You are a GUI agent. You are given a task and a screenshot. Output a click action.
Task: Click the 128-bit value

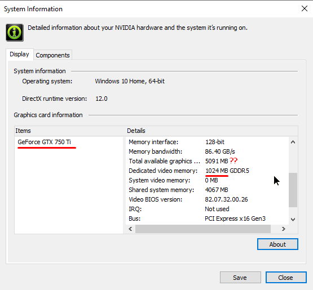215,142
